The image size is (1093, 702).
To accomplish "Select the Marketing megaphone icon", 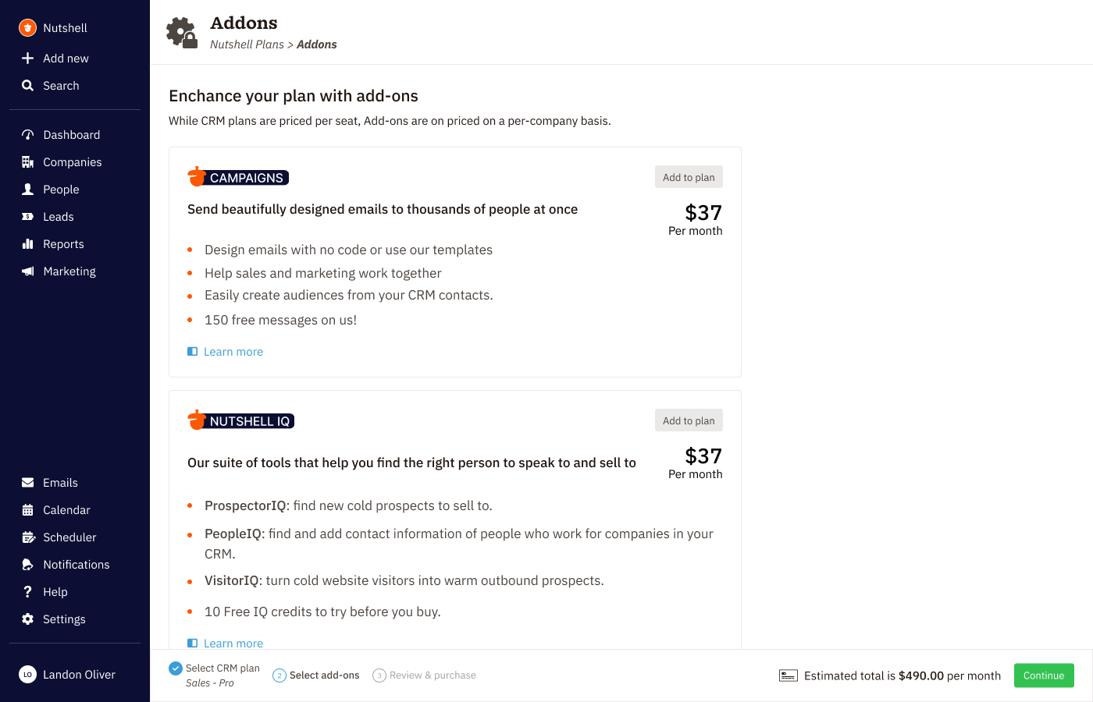I will tap(28, 271).
